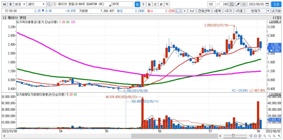
Task: Click the floppy disk save icon
Action: [231, 4]
